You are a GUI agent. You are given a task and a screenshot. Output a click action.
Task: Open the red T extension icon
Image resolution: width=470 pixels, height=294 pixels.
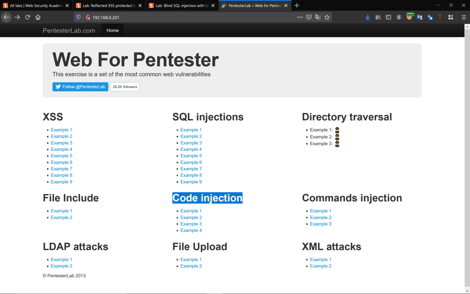pos(440,17)
